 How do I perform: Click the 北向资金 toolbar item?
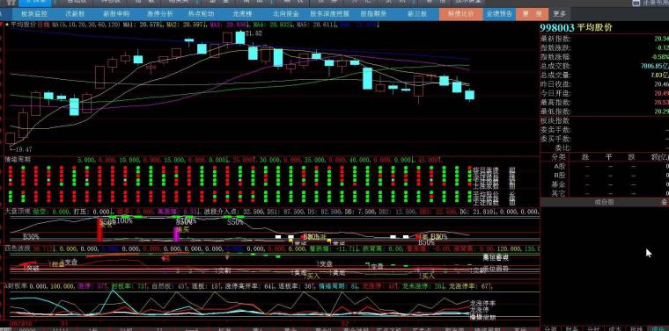pos(286,14)
